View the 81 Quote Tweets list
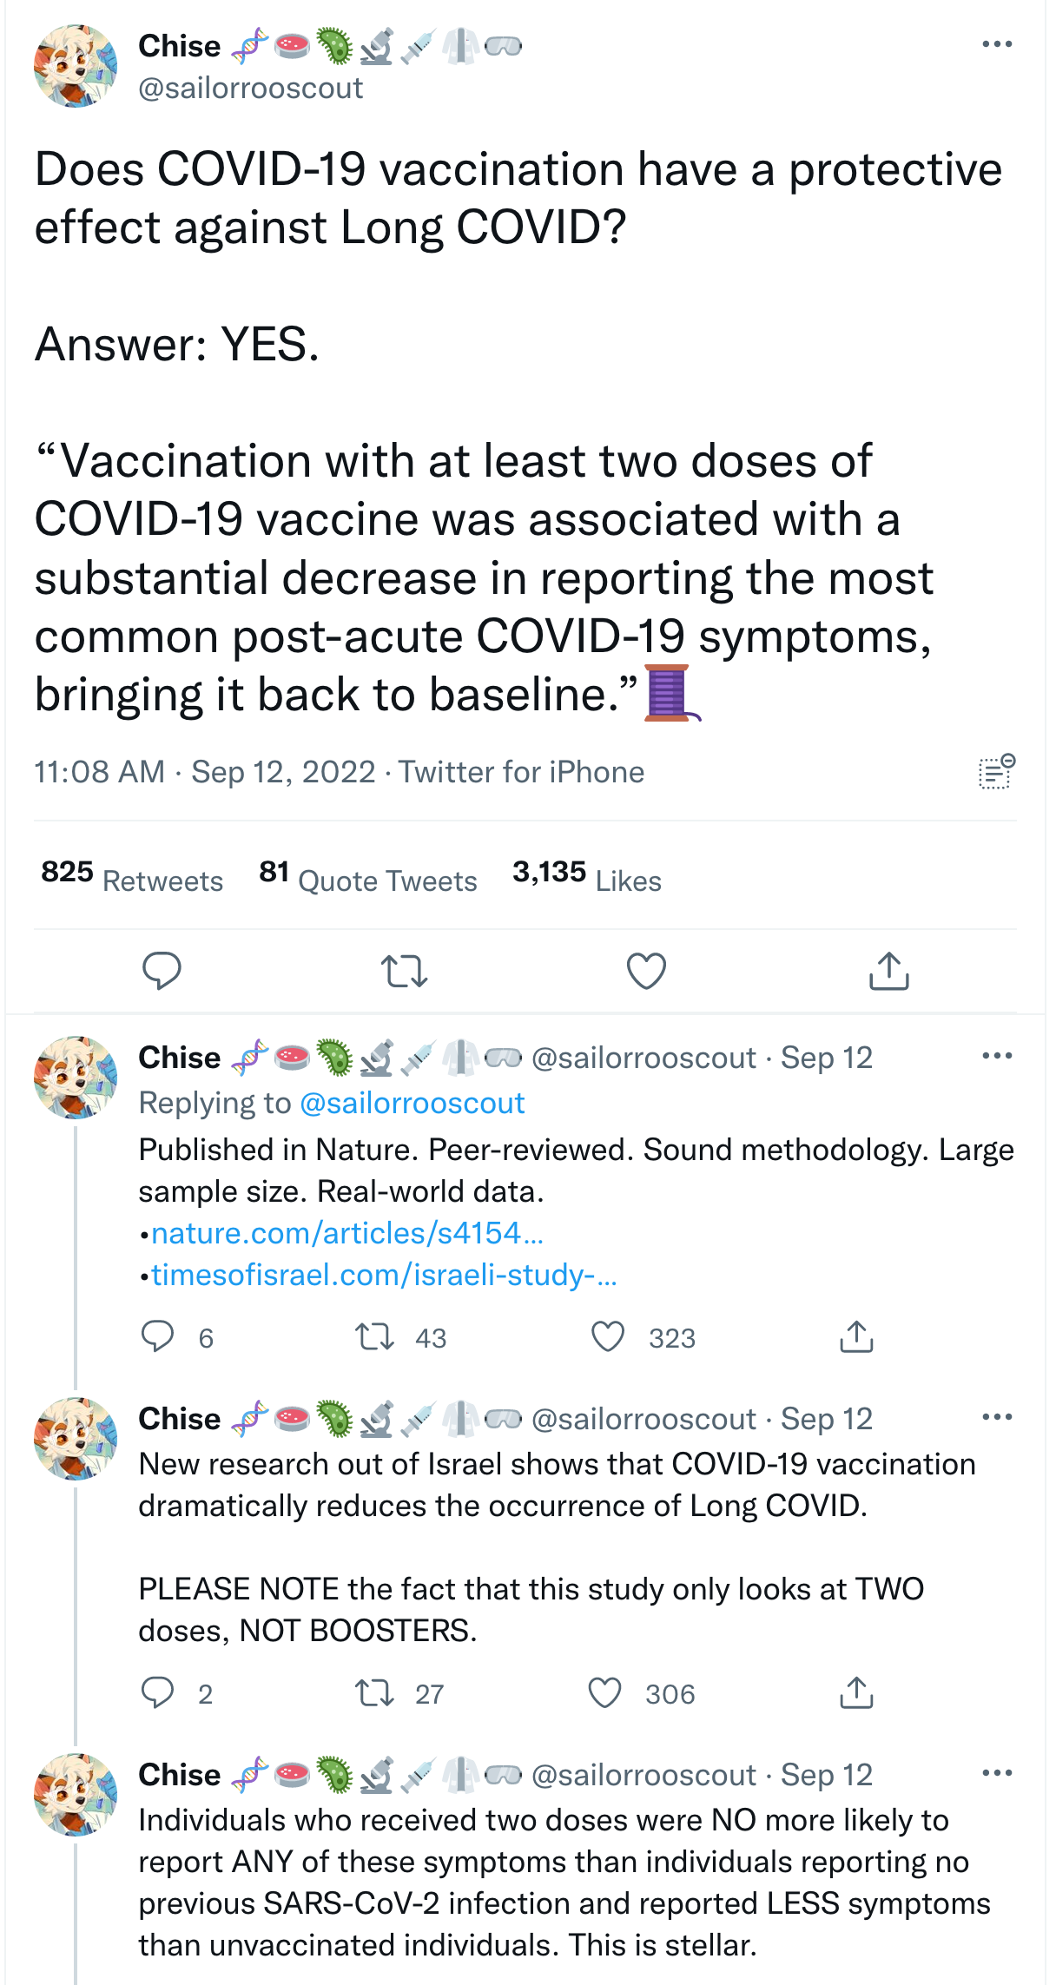The width and height of the screenshot is (1056, 1985). point(368,876)
